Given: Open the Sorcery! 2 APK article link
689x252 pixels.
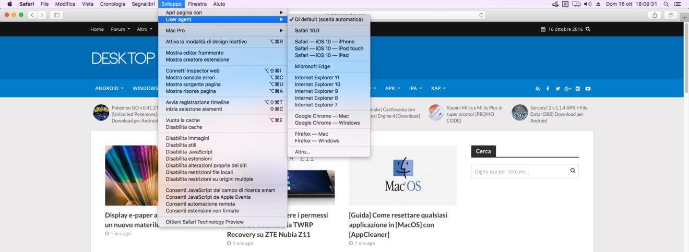Looking at the screenshot, I should click(x=559, y=114).
